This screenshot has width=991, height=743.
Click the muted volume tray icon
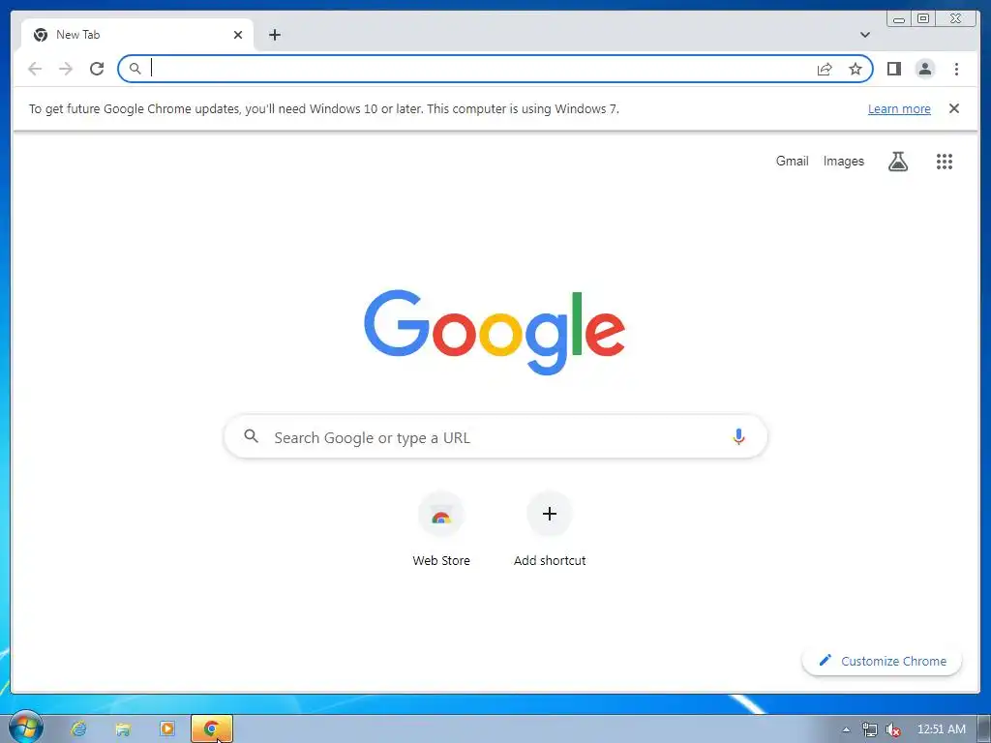pyautogui.click(x=893, y=729)
